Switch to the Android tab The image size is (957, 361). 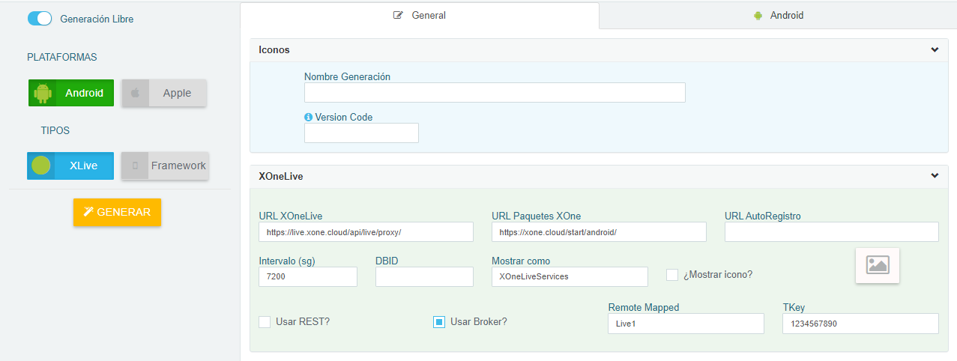click(x=778, y=15)
